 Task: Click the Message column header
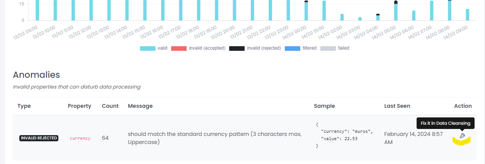140,106
